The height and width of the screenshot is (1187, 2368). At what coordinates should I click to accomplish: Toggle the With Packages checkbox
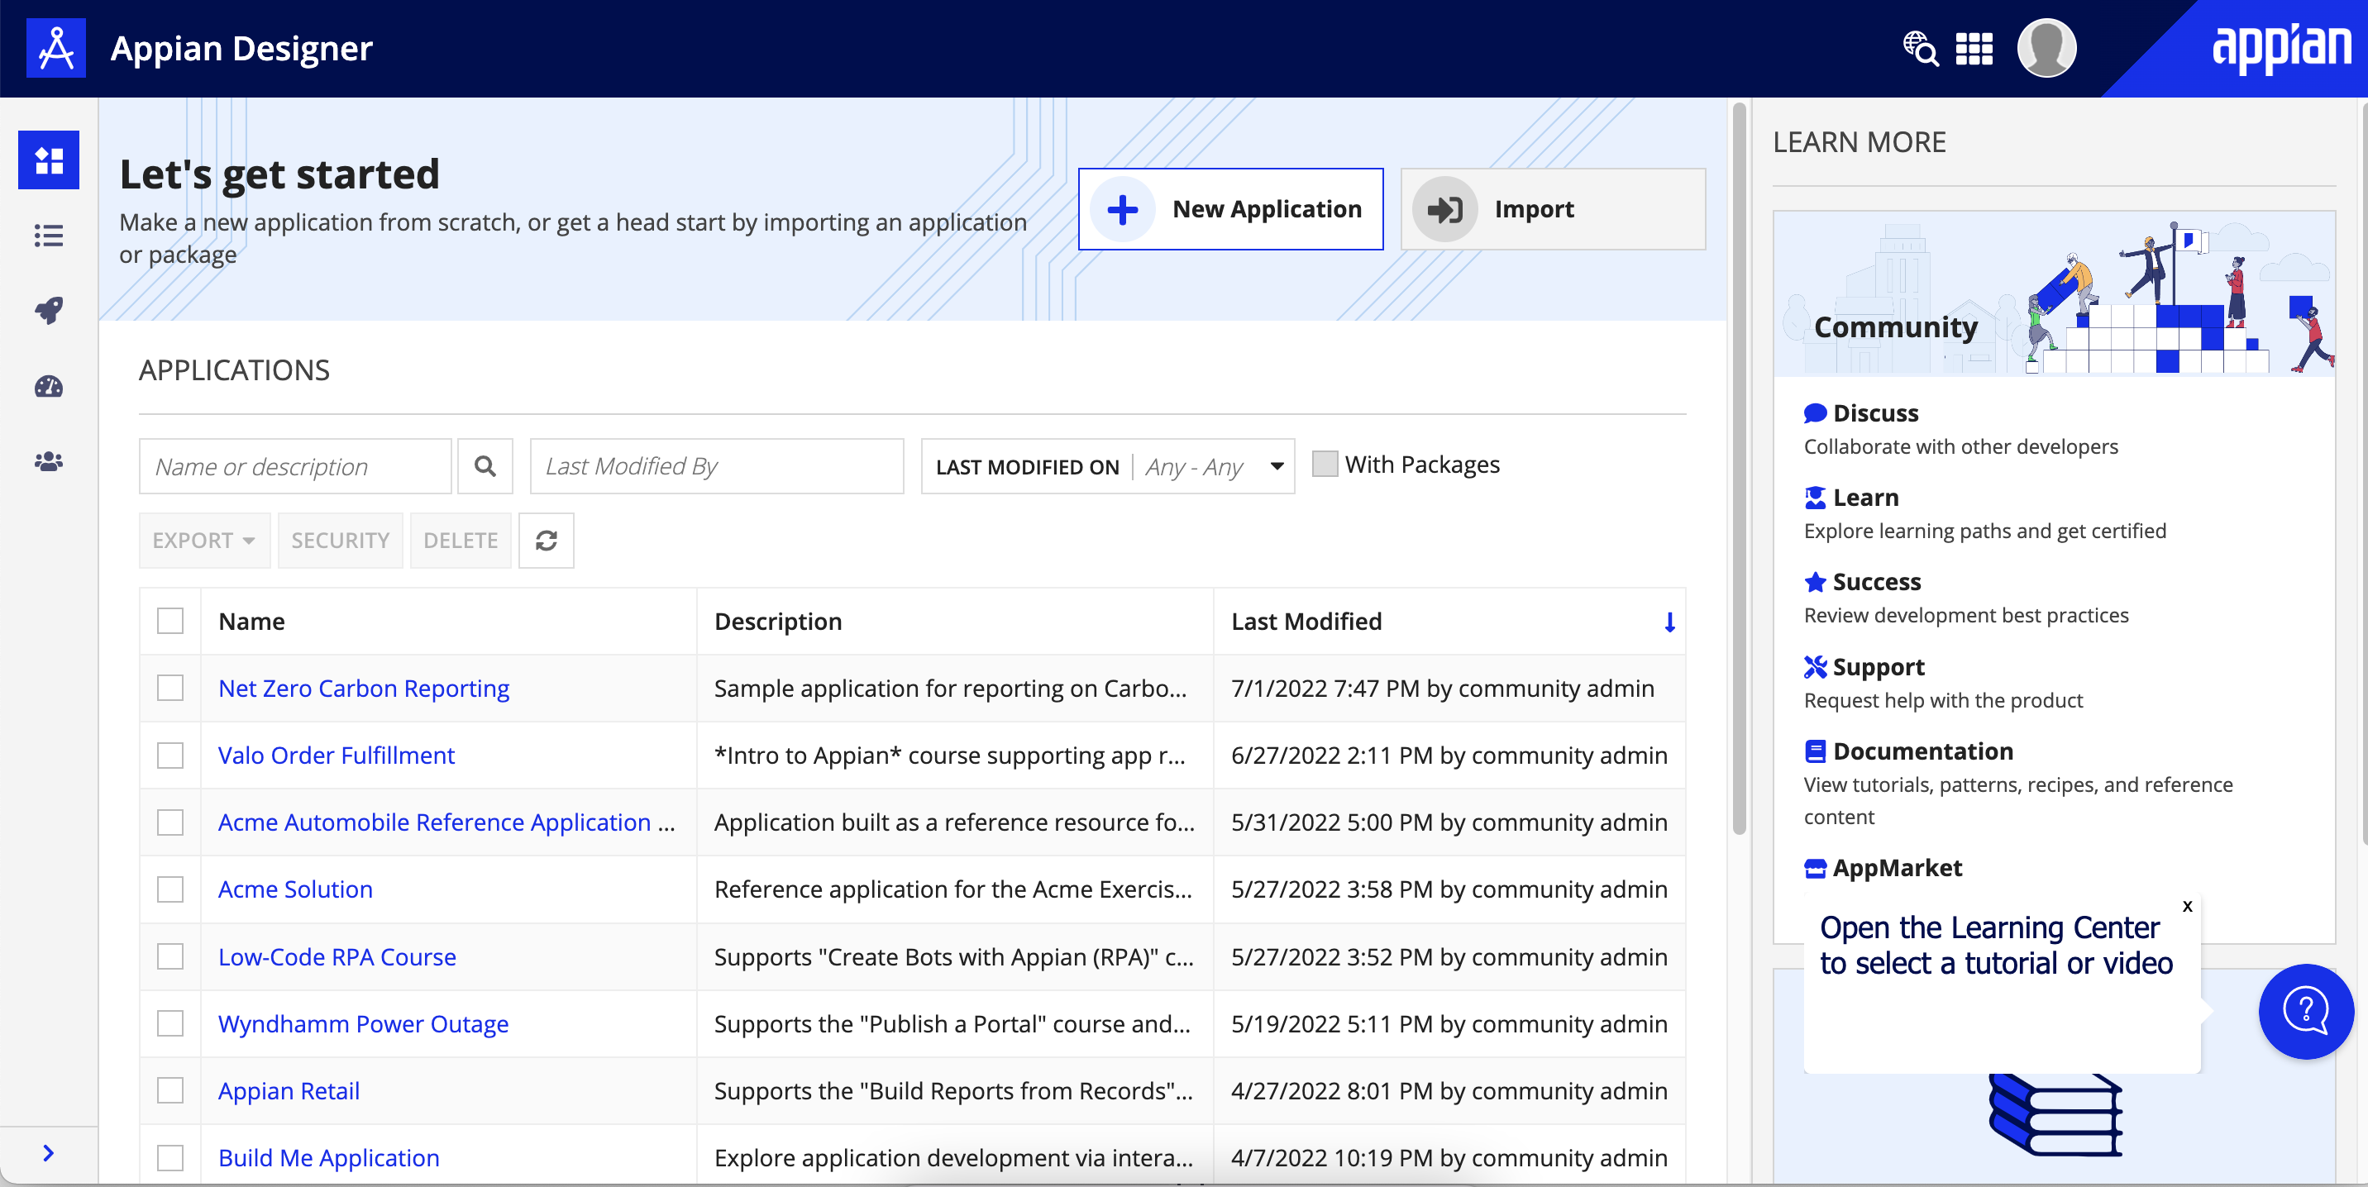(x=1325, y=464)
